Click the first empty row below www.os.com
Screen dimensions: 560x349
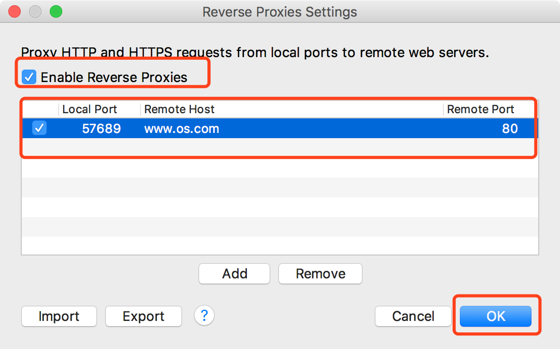pos(280,148)
